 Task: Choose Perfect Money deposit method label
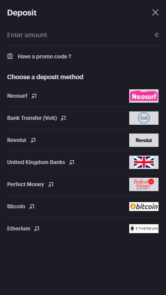coord(26,184)
